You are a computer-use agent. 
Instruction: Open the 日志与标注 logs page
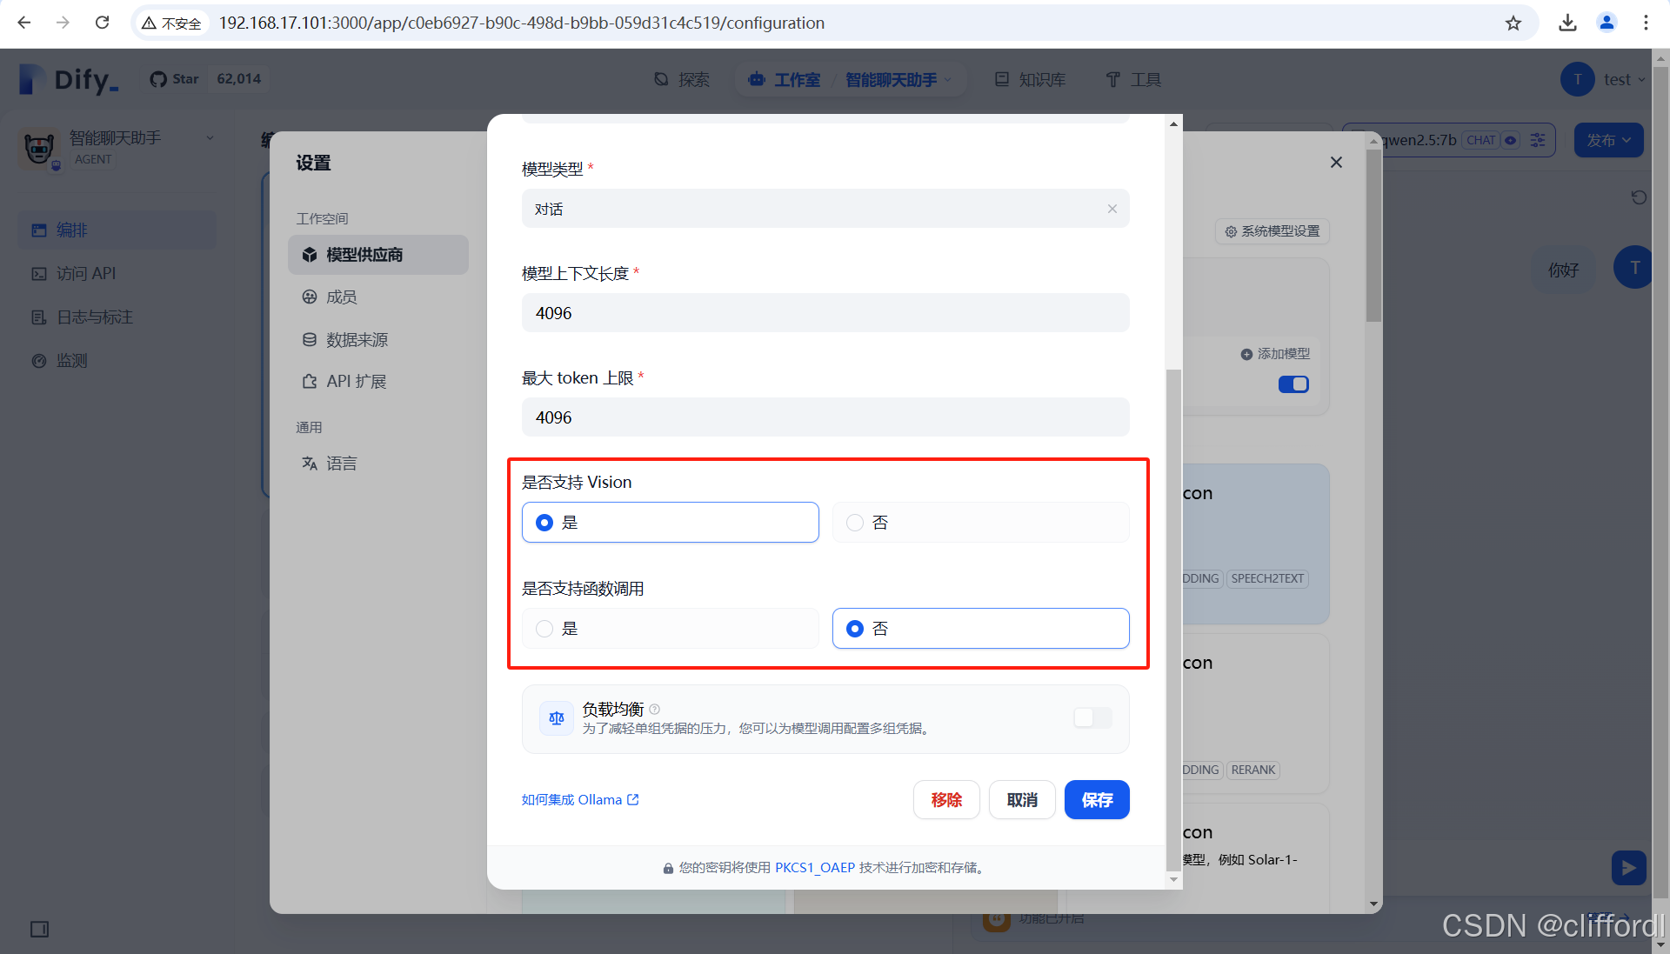point(92,317)
